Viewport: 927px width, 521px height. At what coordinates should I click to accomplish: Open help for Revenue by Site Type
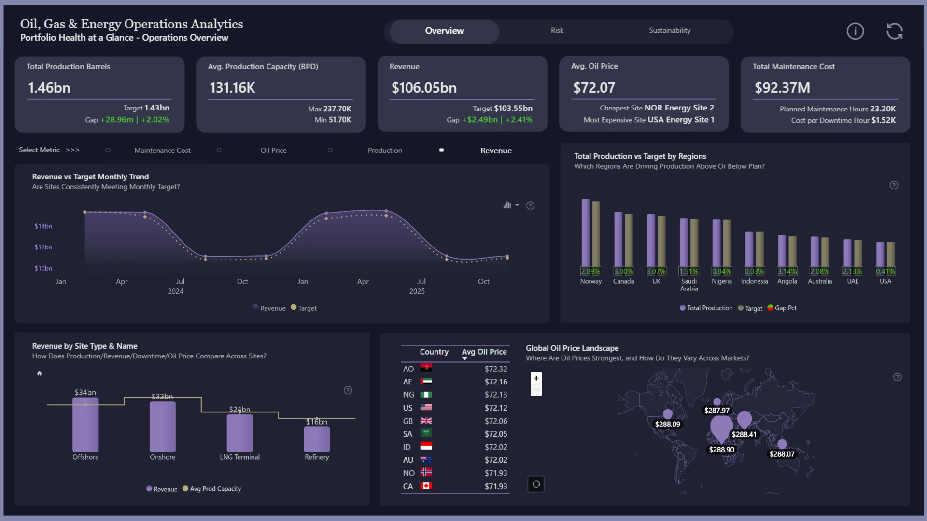tap(348, 390)
